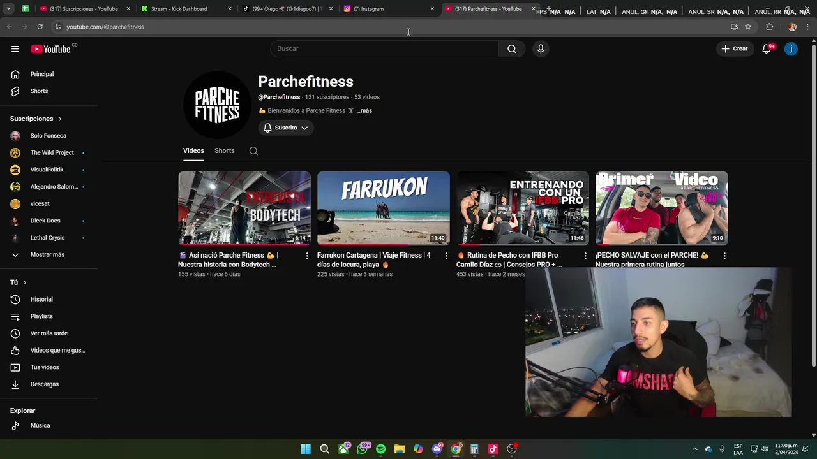Search within channel magnifier icon
The height and width of the screenshot is (459, 817).
click(253, 151)
